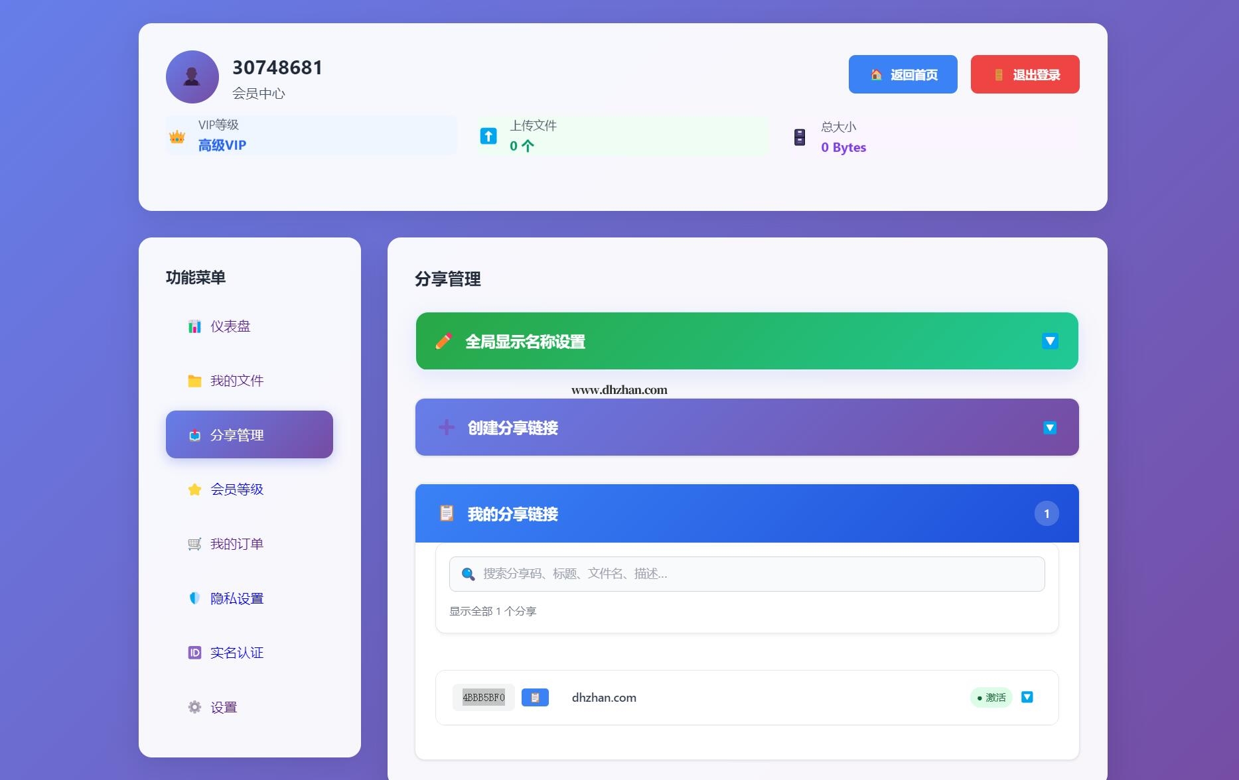Click the user avatar icon
The width and height of the screenshot is (1239, 780).
(x=192, y=77)
